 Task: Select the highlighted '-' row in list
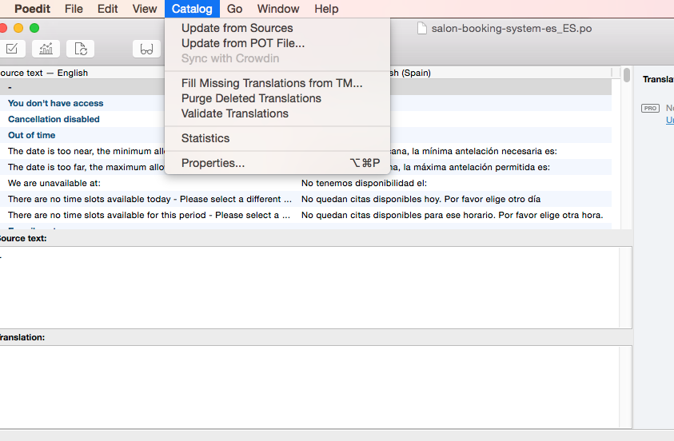(x=82, y=87)
